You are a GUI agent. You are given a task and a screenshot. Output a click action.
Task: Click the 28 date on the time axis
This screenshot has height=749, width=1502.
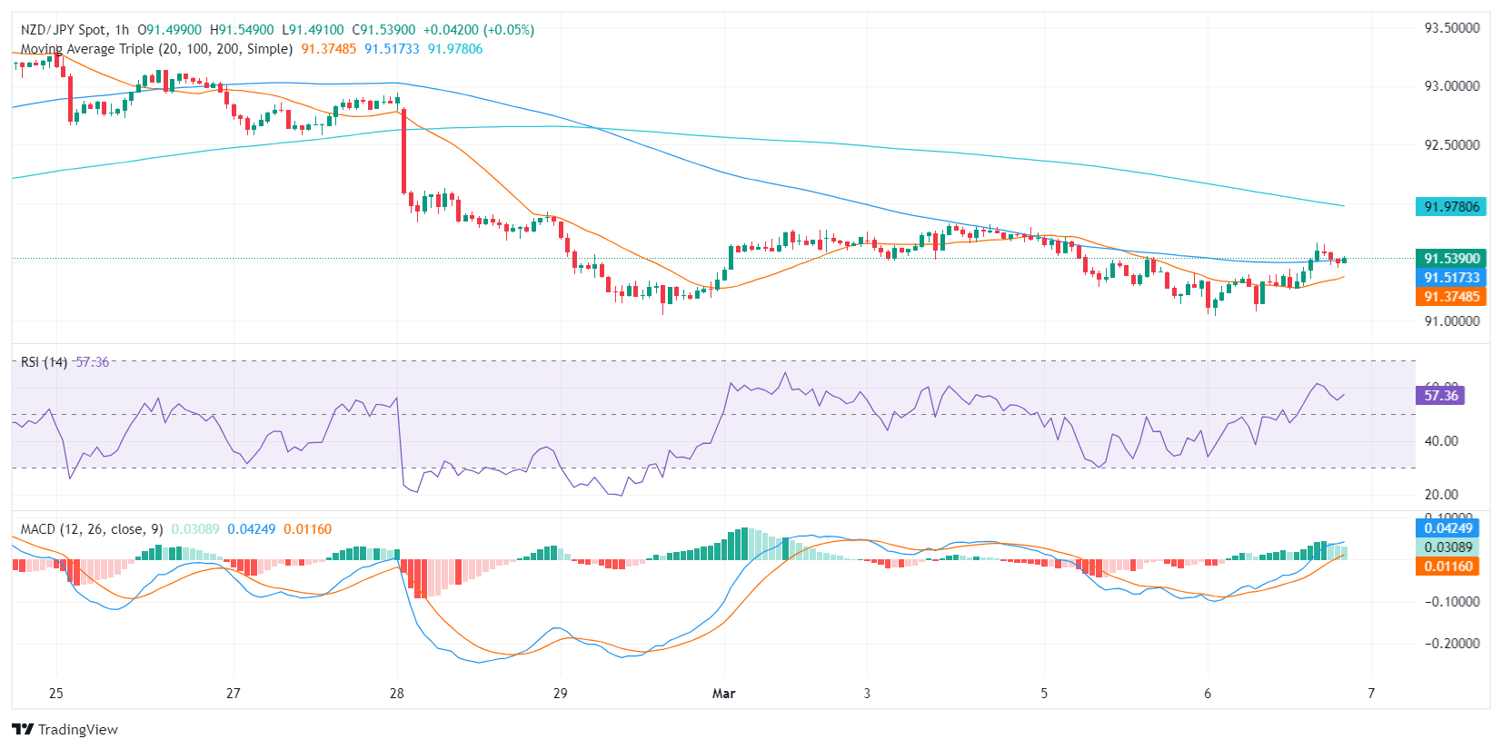[x=397, y=694]
